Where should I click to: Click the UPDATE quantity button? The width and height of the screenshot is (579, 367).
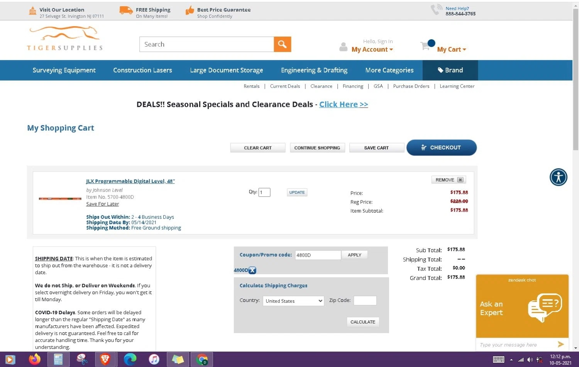[x=297, y=192]
